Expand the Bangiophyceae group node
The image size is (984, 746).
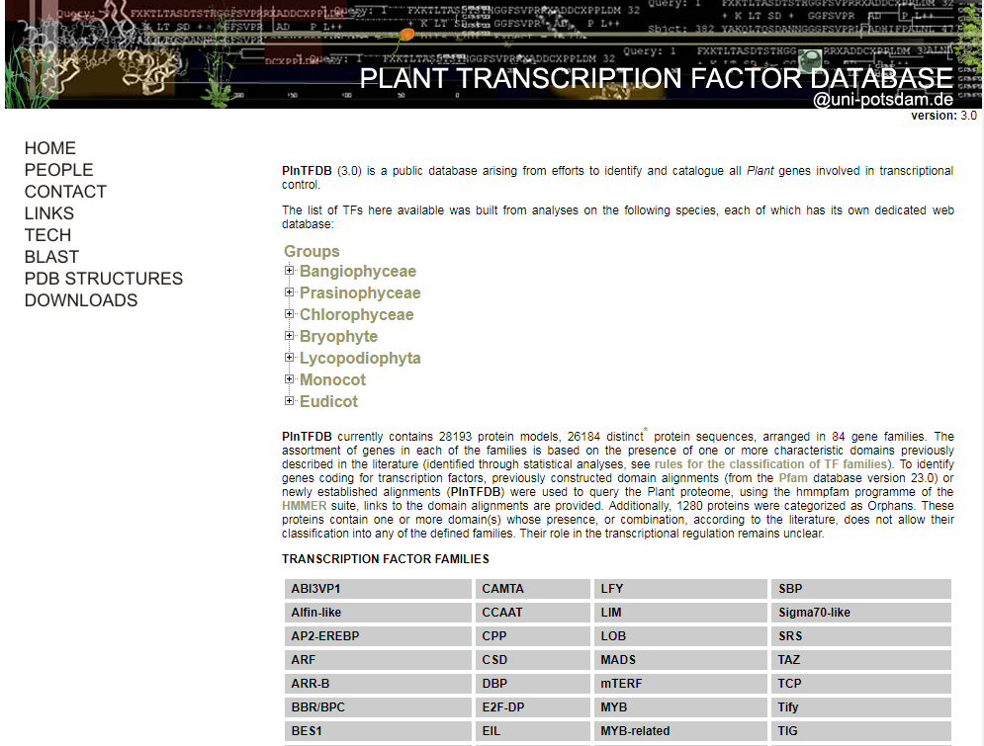coord(289,270)
